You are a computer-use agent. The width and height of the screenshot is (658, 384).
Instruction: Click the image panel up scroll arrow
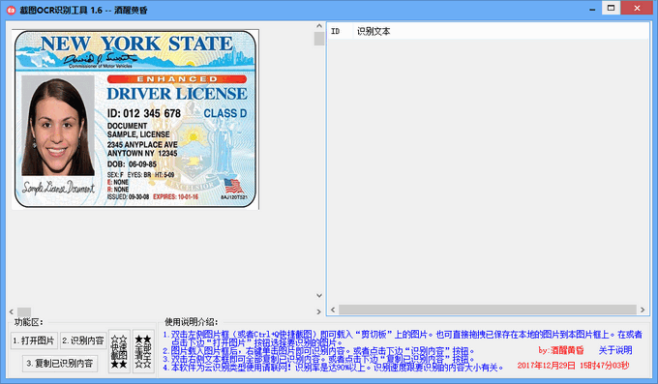(x=319, y=26)
